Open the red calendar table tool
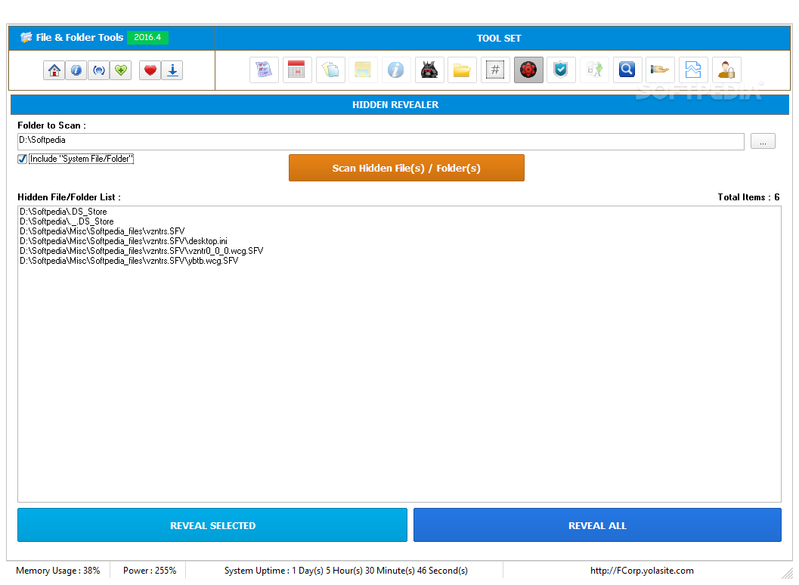Screen dimensions: 799x585 [x=297, y=70]
